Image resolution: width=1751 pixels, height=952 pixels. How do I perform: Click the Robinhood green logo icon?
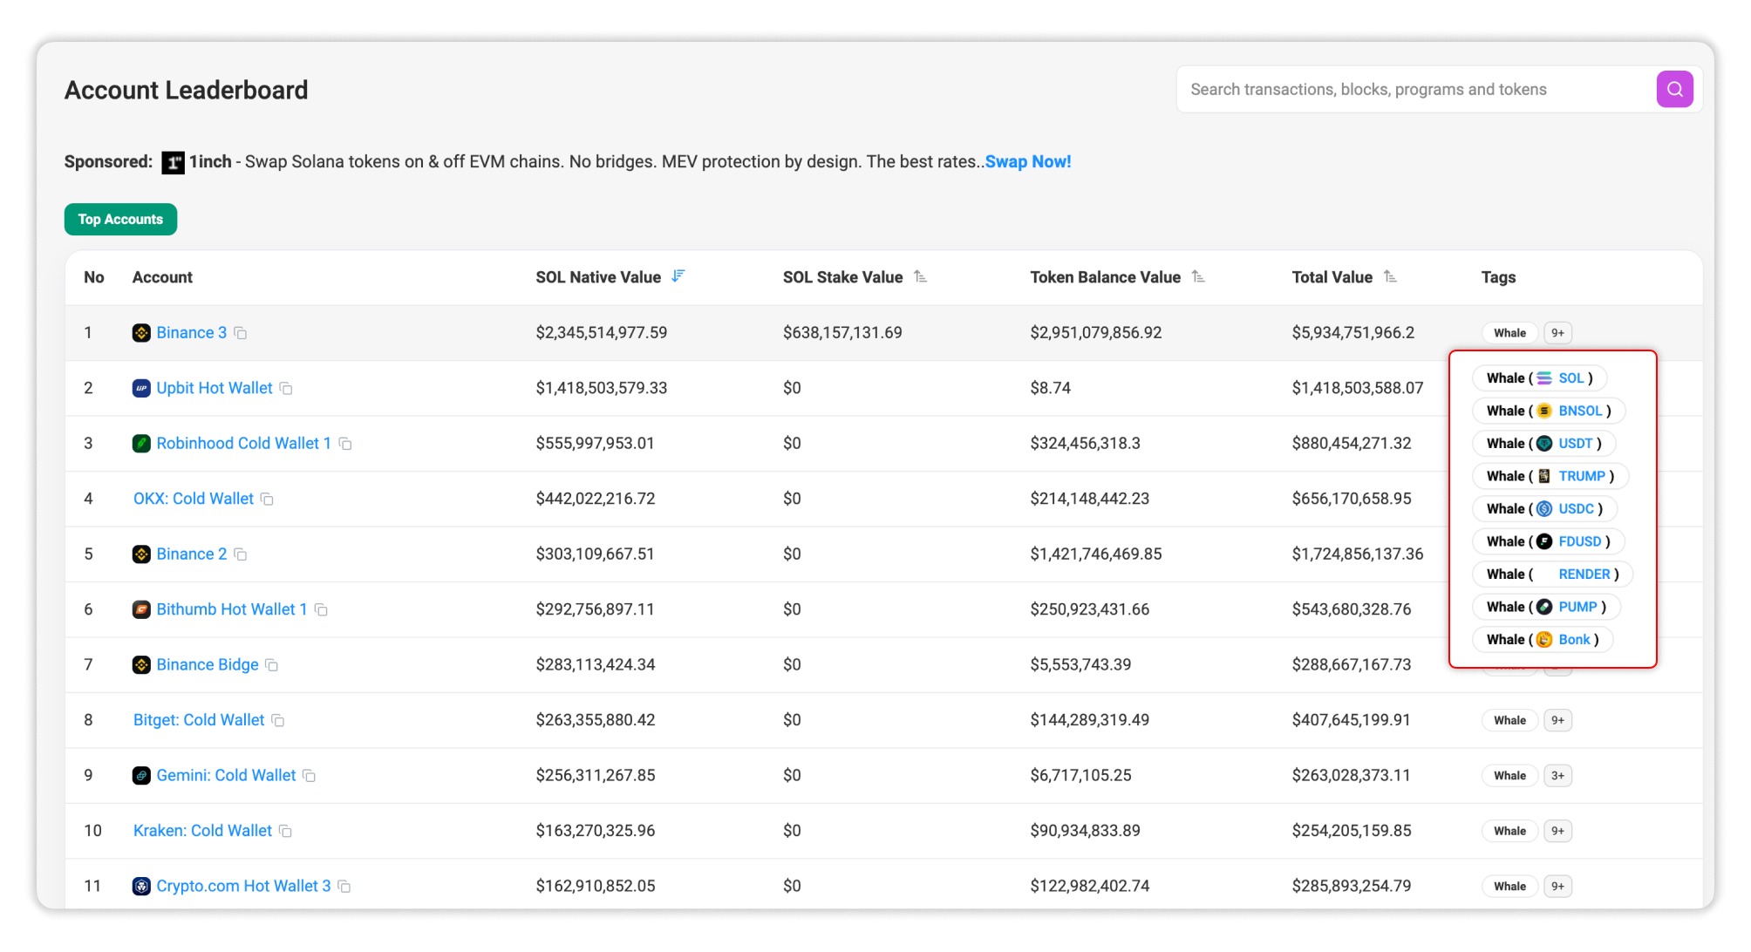point(141,443)
